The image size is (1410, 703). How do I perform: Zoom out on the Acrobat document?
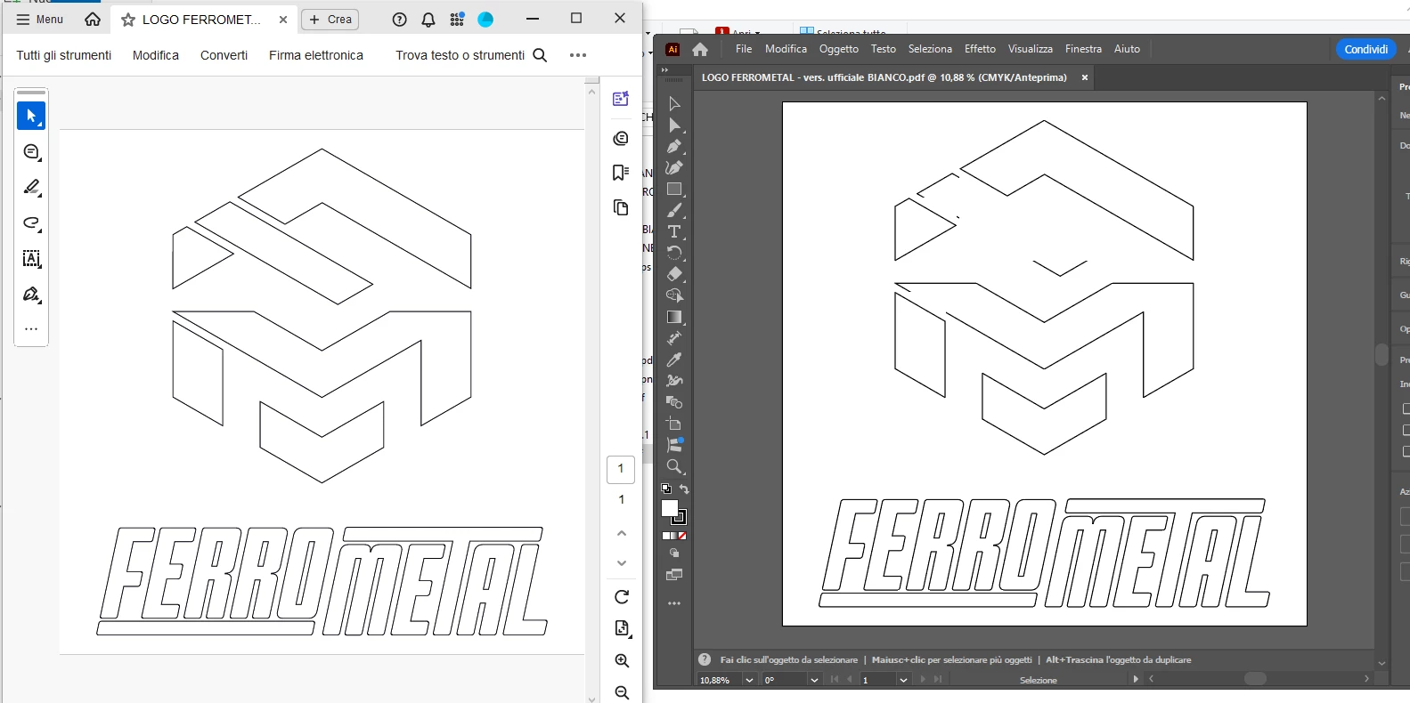coord(622,692)
